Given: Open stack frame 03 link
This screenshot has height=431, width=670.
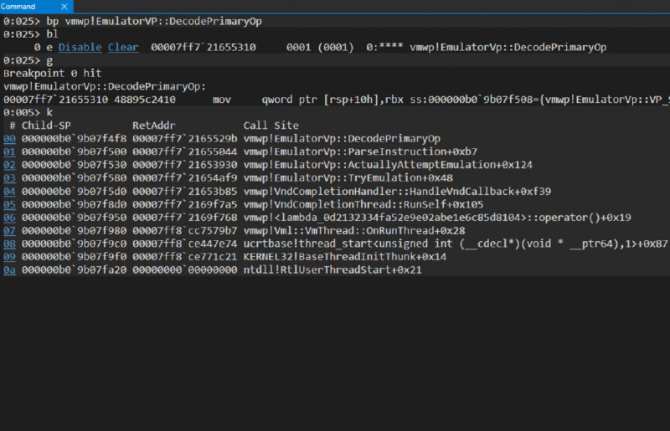Looking at the screenshot, I should pyautogui.click(x=9, y=177).
